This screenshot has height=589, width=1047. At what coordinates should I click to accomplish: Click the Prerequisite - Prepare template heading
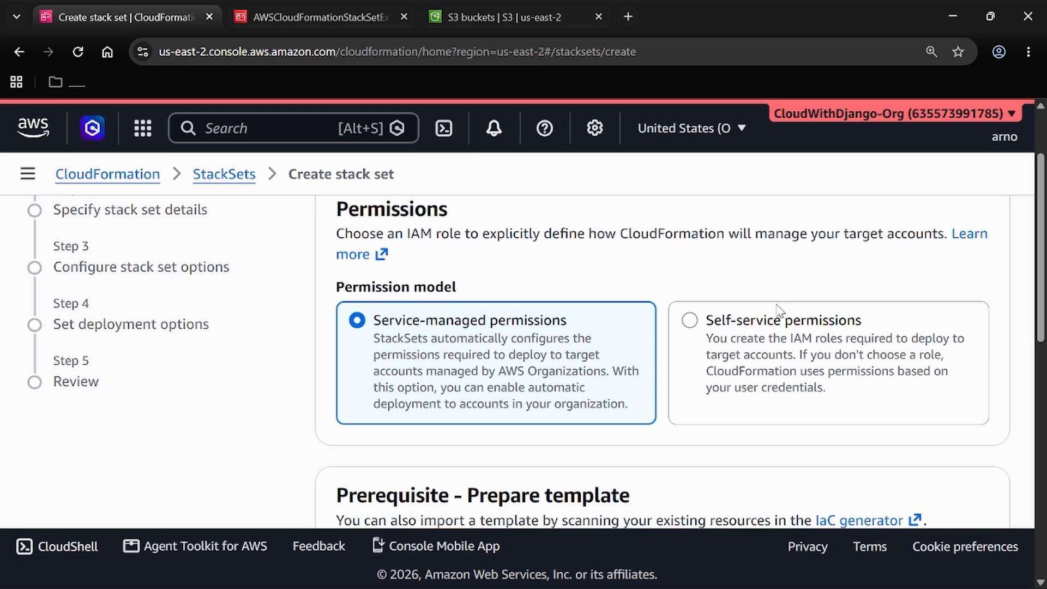483,496
